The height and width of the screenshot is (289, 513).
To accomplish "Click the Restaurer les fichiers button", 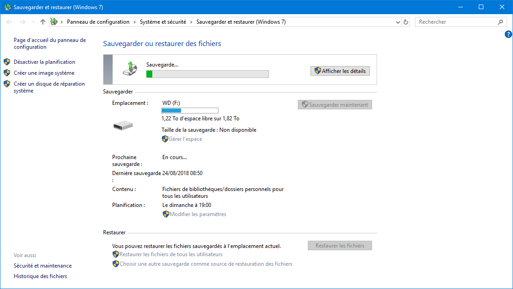I will tap(340, 246).
